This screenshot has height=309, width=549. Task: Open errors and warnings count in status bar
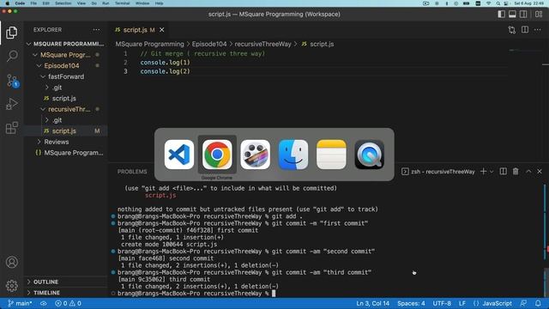(69, 303)
